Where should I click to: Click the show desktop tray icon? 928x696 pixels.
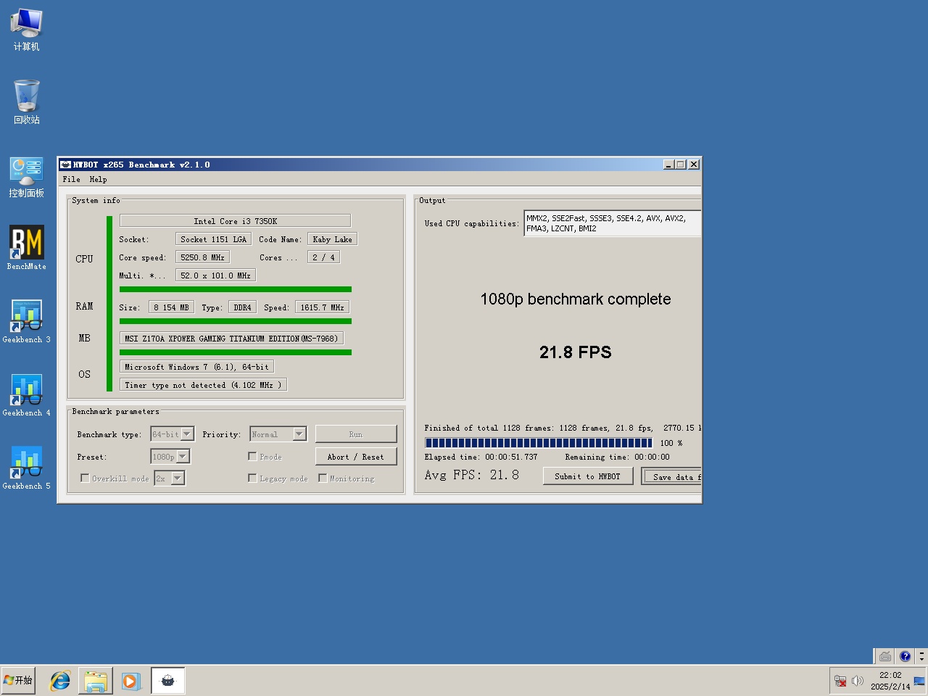pyautogui.click(x=919, y=681)
